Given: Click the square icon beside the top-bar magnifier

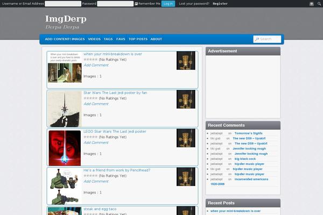Looking at the screenshot, I should coord(312,4).
